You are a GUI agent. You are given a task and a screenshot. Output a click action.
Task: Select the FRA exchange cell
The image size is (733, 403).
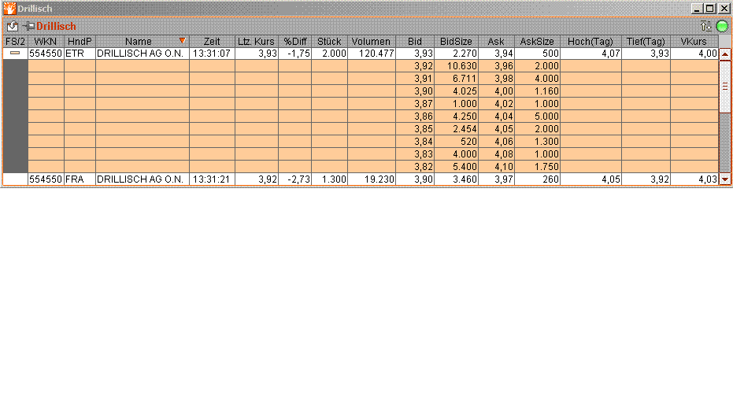point(80,179)
